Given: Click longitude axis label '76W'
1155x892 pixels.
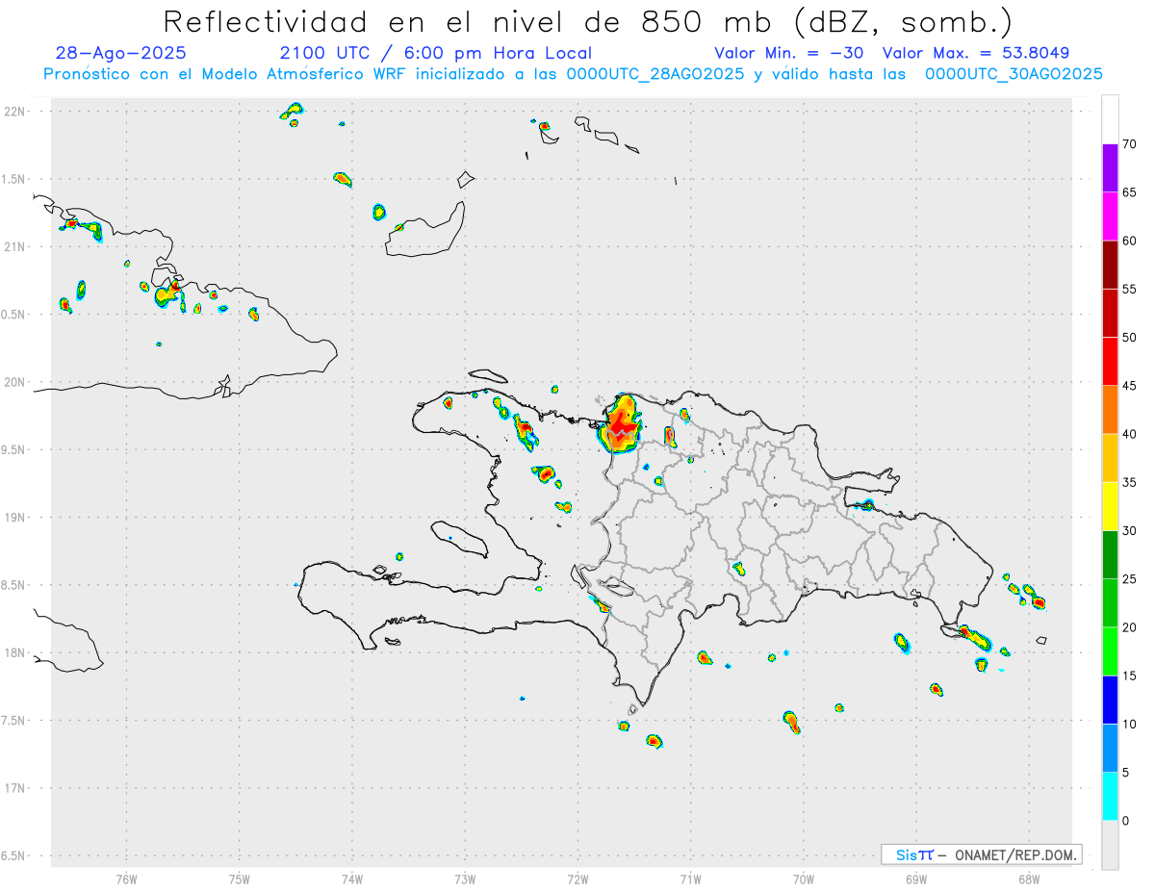Looking at the screenshot, I should (x=126, y=879).
